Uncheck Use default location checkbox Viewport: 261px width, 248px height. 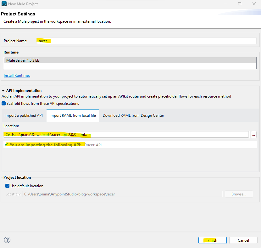pos(8,186)
